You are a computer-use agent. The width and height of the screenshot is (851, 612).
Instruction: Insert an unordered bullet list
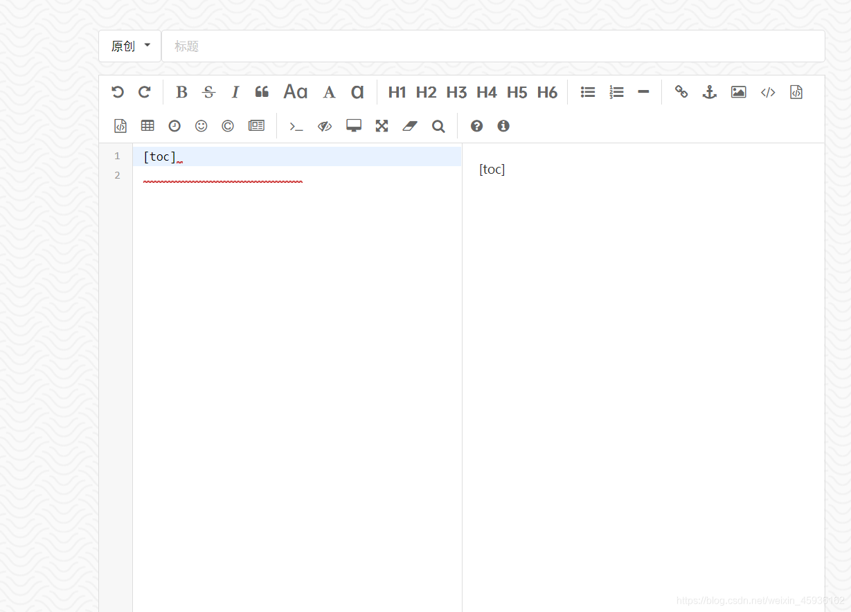[588, 92]
